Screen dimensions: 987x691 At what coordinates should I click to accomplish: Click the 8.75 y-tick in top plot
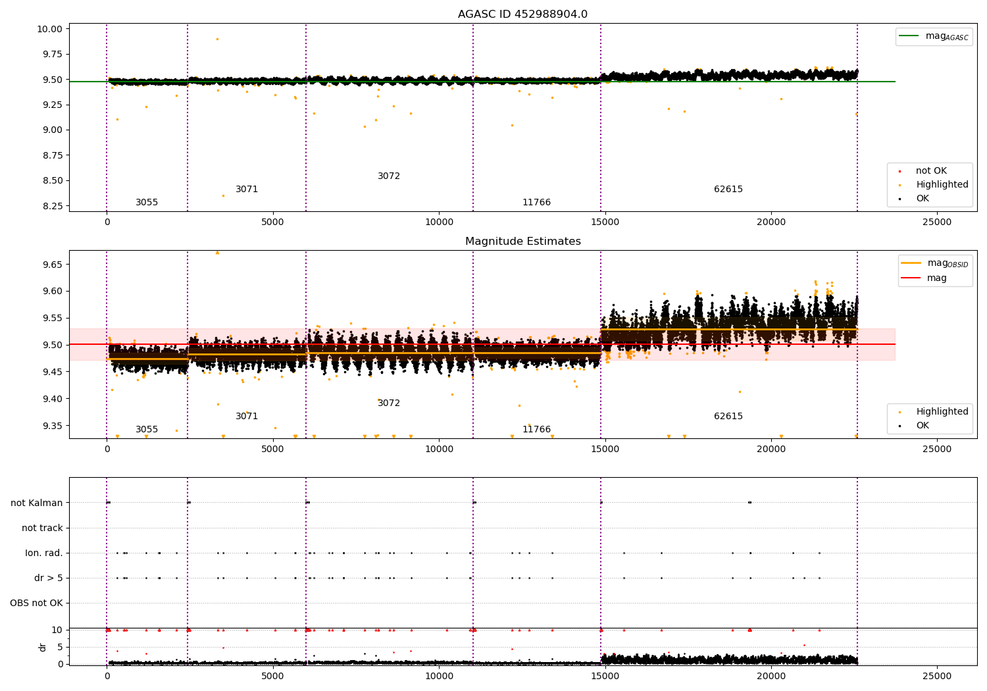pos(52,155)
